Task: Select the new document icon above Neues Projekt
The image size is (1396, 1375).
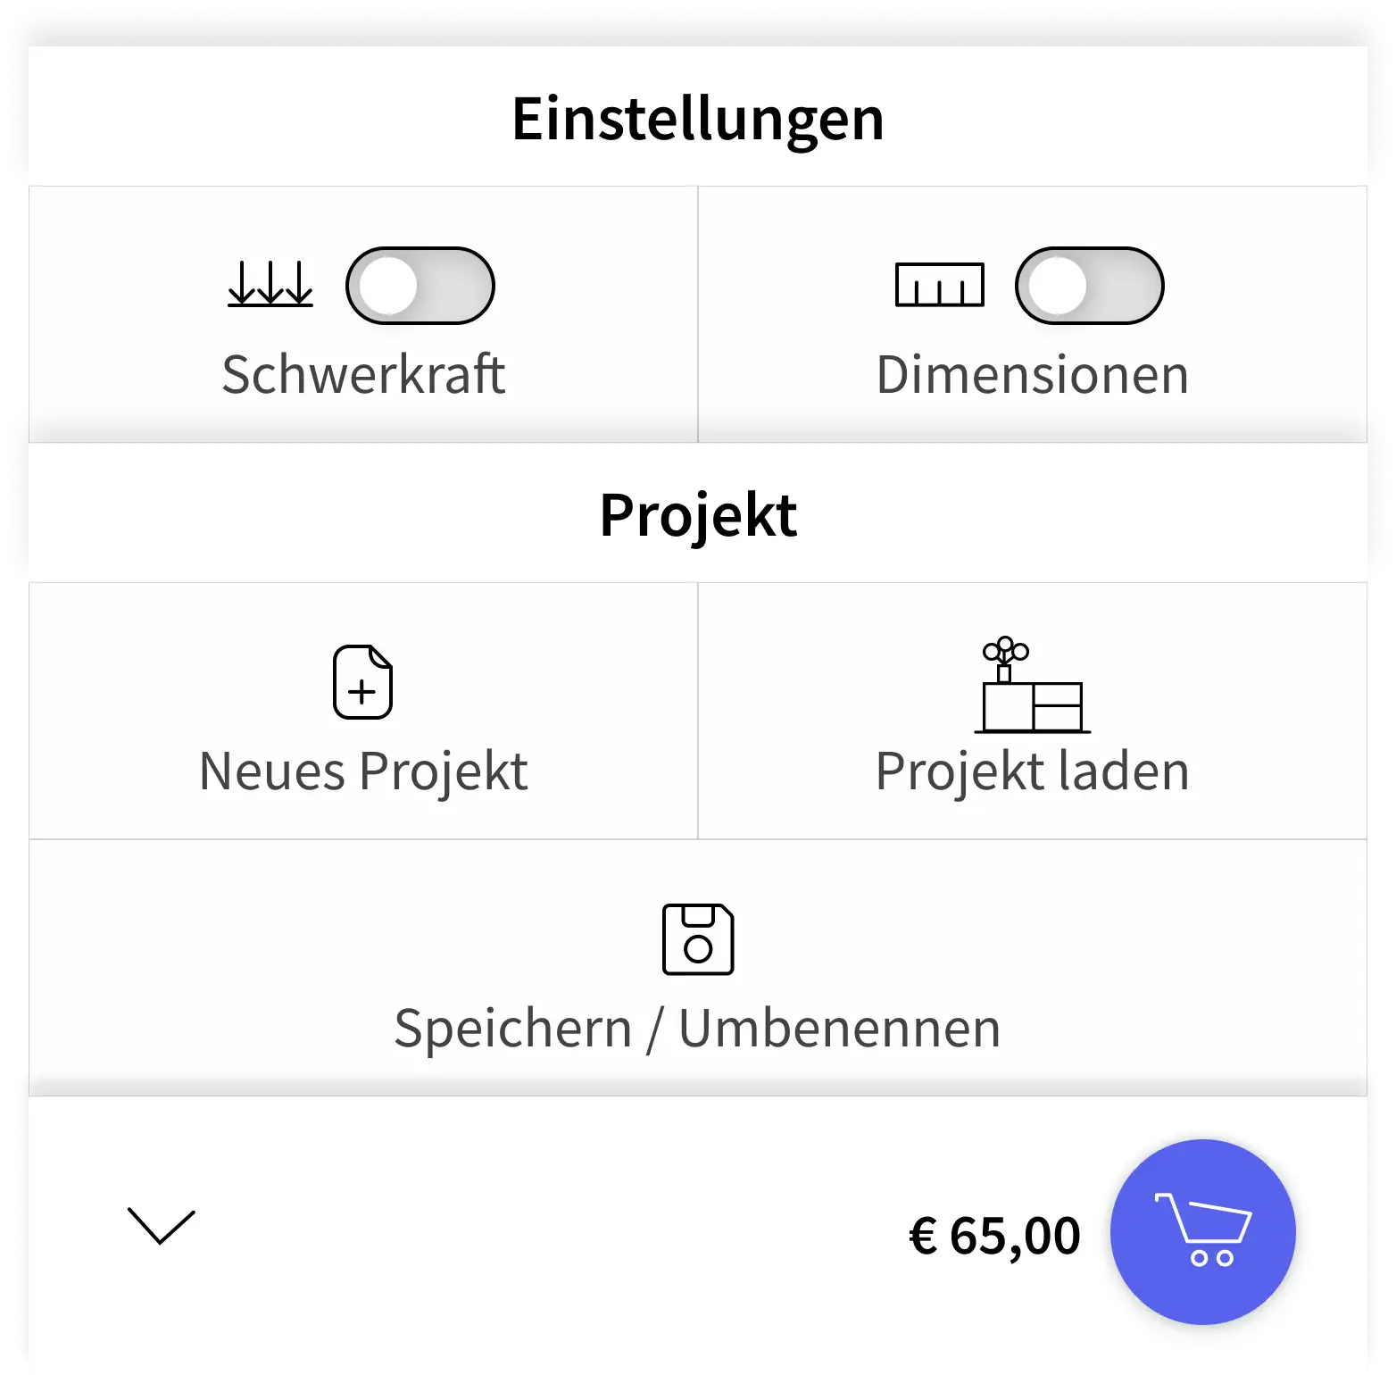Action: pos(362,681)
